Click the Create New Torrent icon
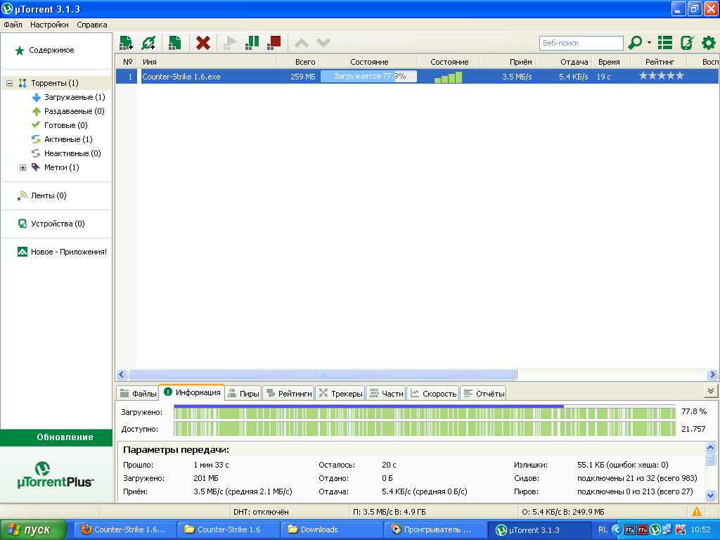 (174, 43)
